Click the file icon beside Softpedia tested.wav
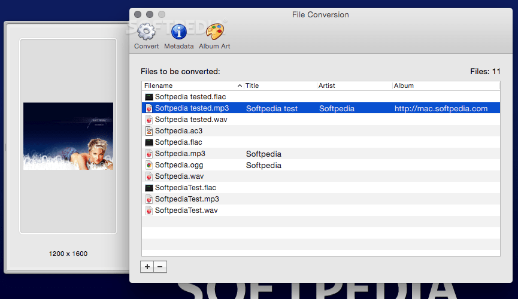This screenshot has width=518, height=299. (x=149, y=120)
